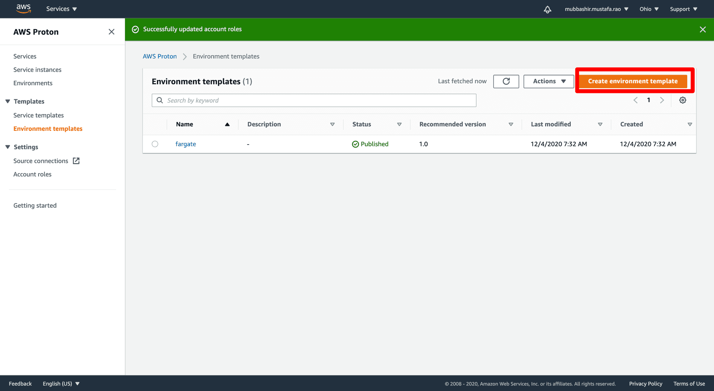Focus the Search by keyword field
714x391 pixels.
(314, 100)
